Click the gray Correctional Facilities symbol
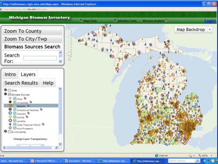This screenshot has height=164, width=218. tap(10, 109)
